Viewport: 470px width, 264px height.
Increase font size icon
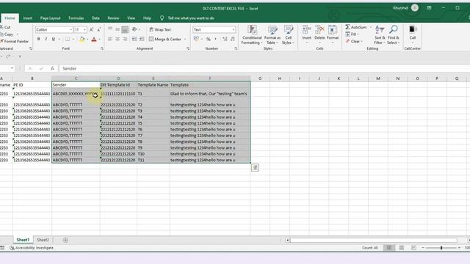tap(91, 29)
